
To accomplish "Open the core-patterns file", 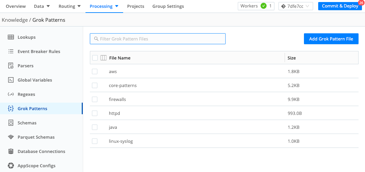I will point(123,86).
